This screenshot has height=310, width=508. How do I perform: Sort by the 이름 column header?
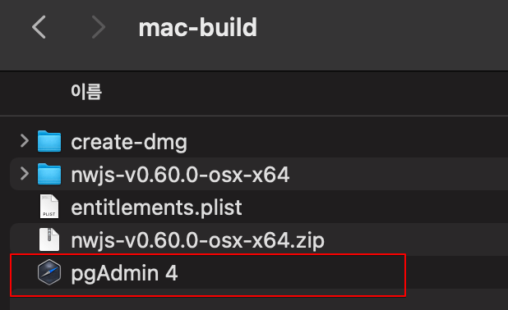coord(86,92)
